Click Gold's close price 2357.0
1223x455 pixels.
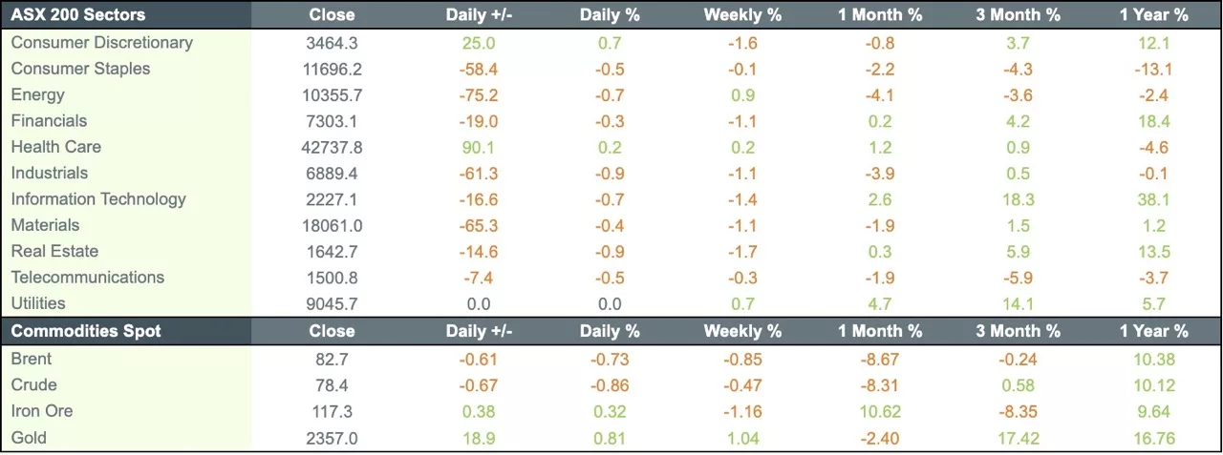[x=332, y=438]
